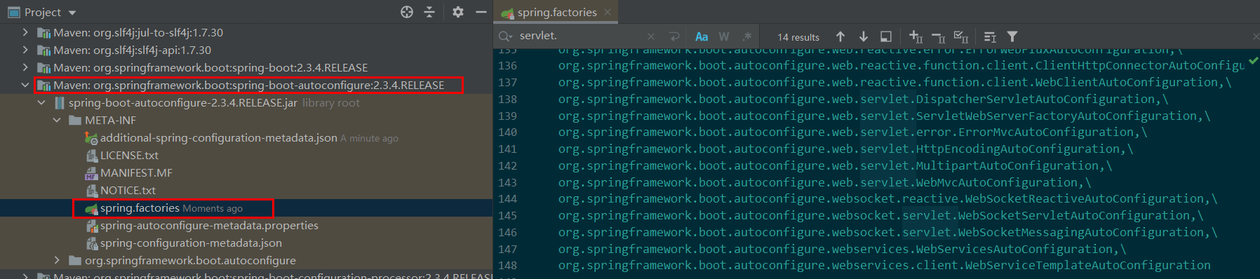Clear the search text
The height and width of the screenshot is (279, 1260).
pos(651,36)
